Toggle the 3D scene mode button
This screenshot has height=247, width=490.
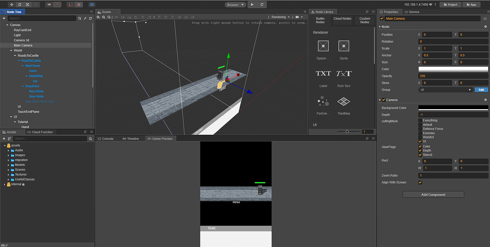point(92,5)
